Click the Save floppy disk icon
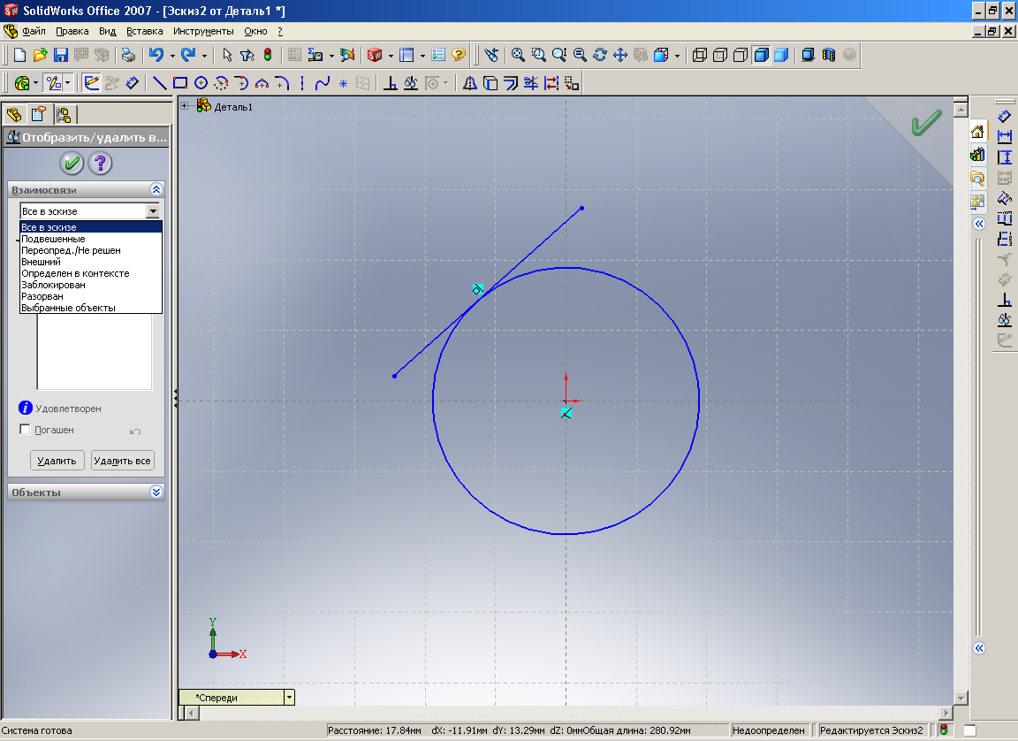This screenshot has width=1018, height=741. coord(61,55)
